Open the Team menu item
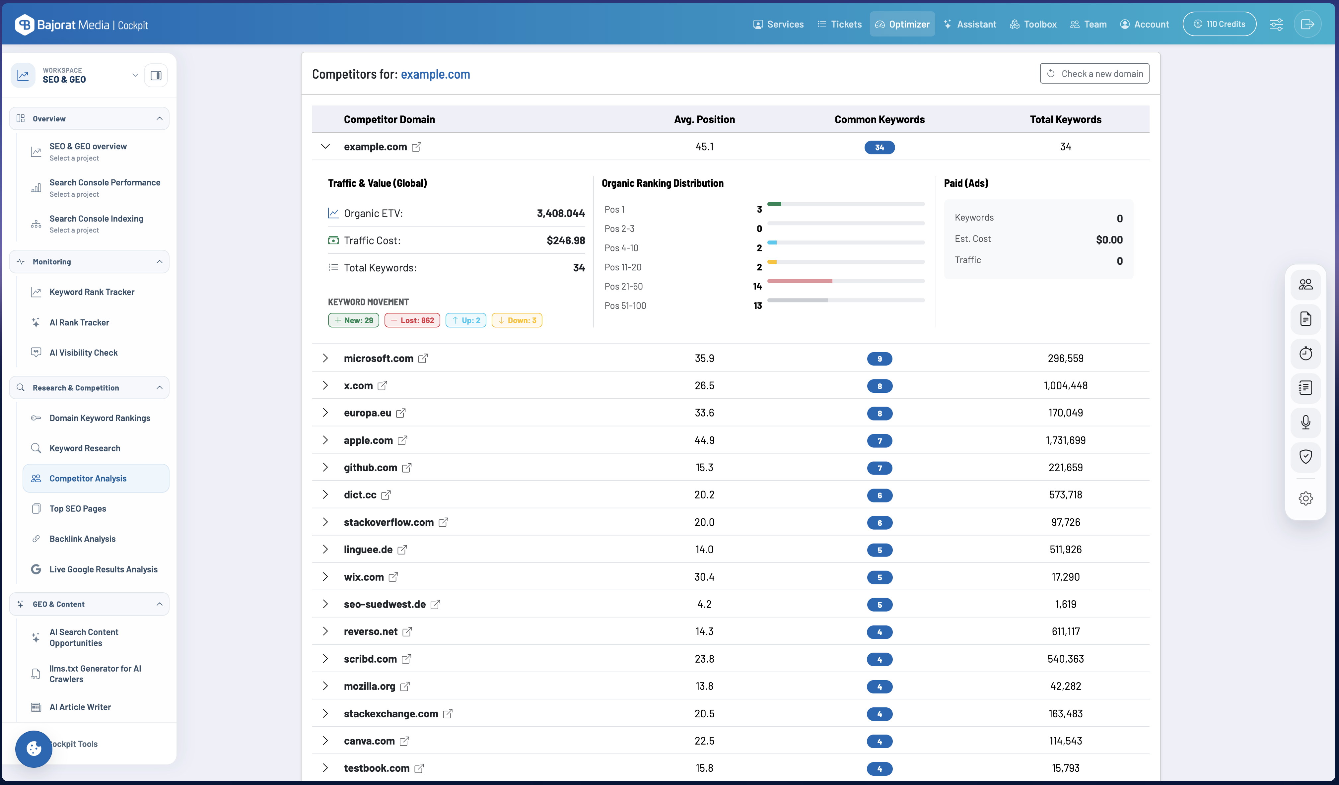1339x785 pixels. tap(1089, 25)
